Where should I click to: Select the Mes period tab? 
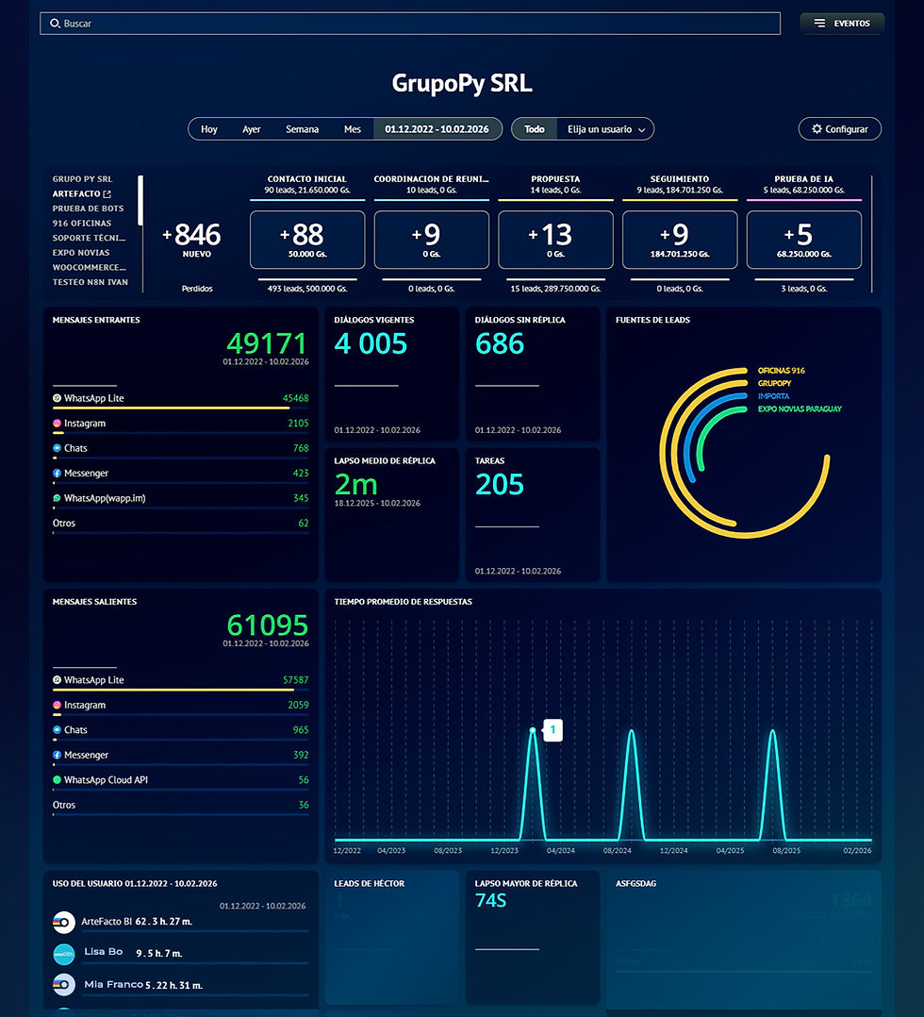352,129
